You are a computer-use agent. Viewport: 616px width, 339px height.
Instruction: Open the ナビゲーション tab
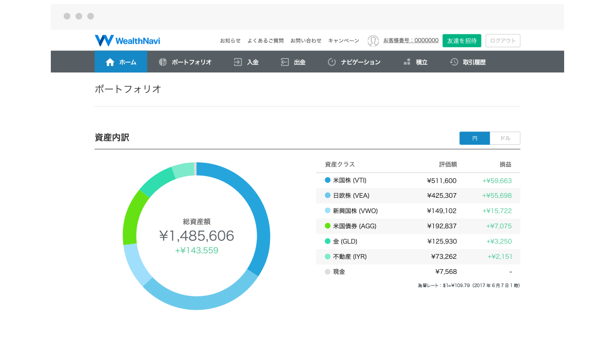[x=354, y=62]
